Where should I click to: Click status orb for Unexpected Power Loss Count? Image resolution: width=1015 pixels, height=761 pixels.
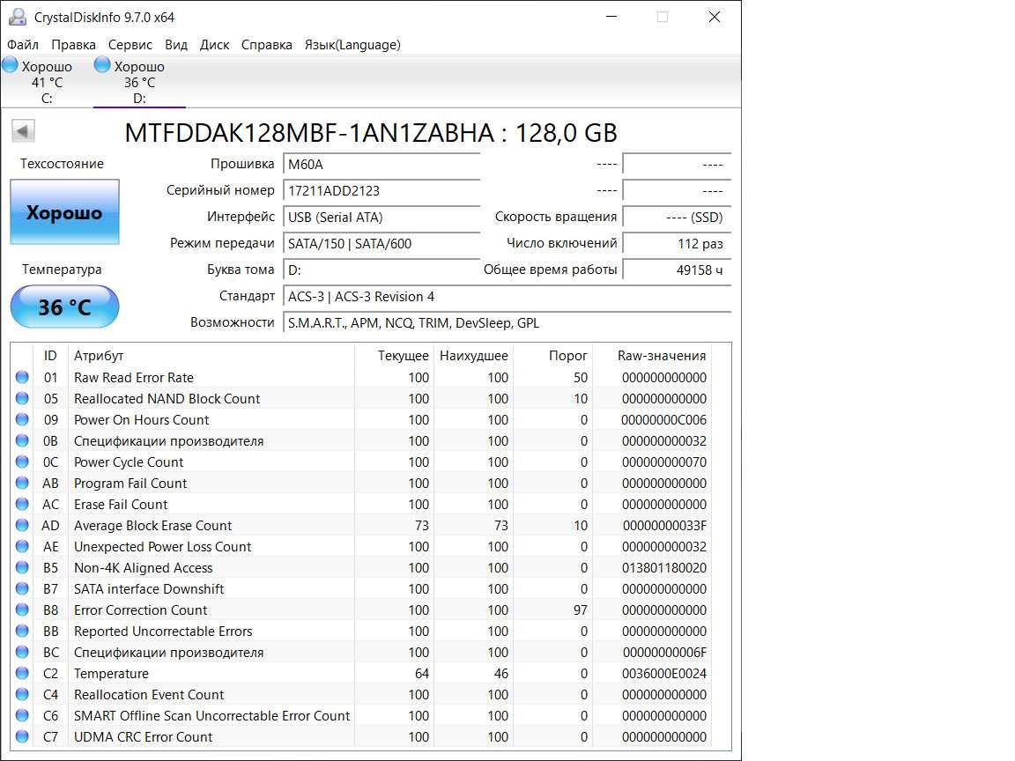coord(22,546)
